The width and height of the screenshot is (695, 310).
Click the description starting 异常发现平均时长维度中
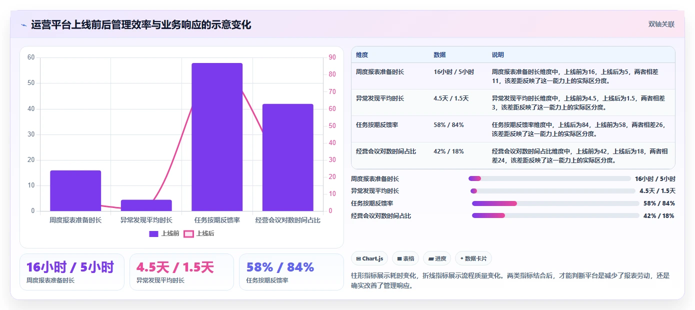click(x=578, y=102)
